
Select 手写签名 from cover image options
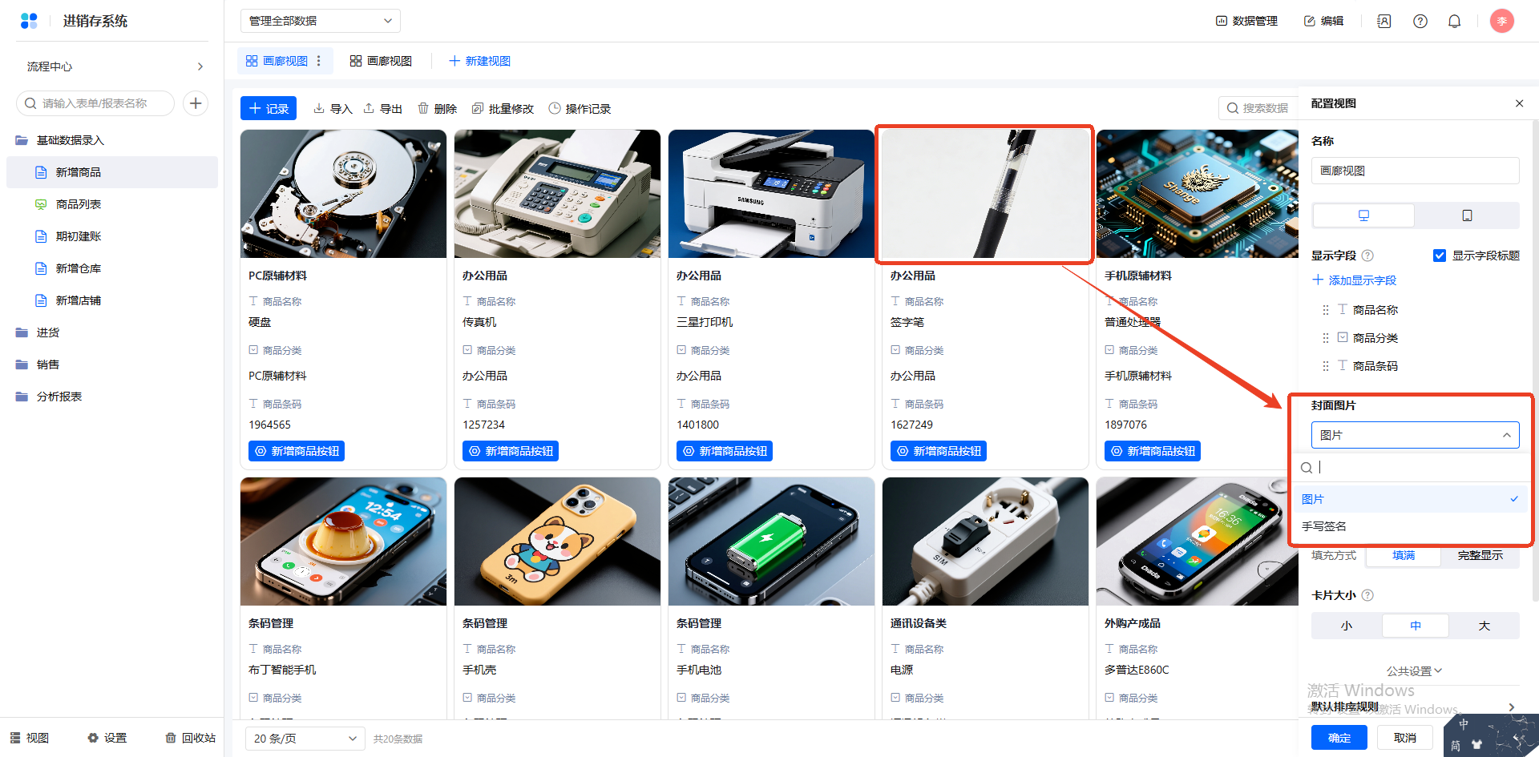1324,526
